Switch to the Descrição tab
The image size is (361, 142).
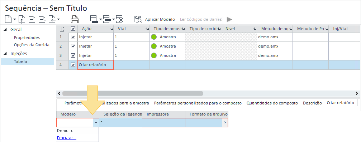pyautogui.click(x=312, y=103)
